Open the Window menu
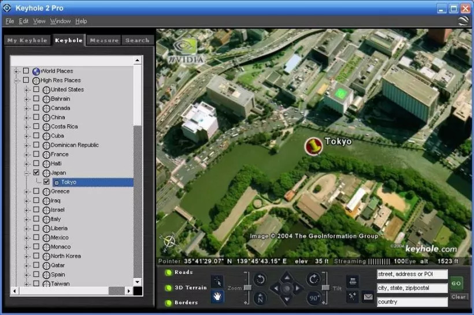Screen dimensions: 474x315 click(x=60, y=21)
